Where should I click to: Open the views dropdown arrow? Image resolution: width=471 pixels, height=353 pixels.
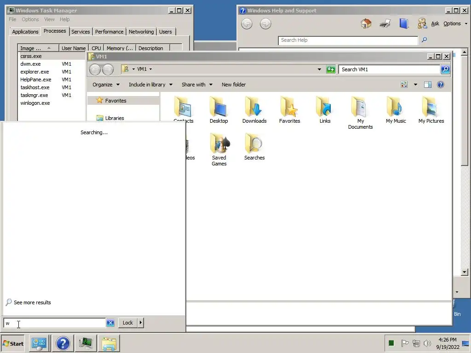[415, 85]
